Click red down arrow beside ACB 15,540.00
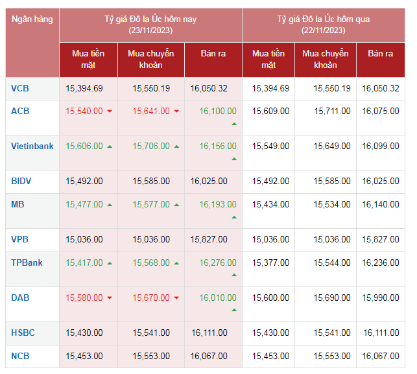 pos(110,111)
